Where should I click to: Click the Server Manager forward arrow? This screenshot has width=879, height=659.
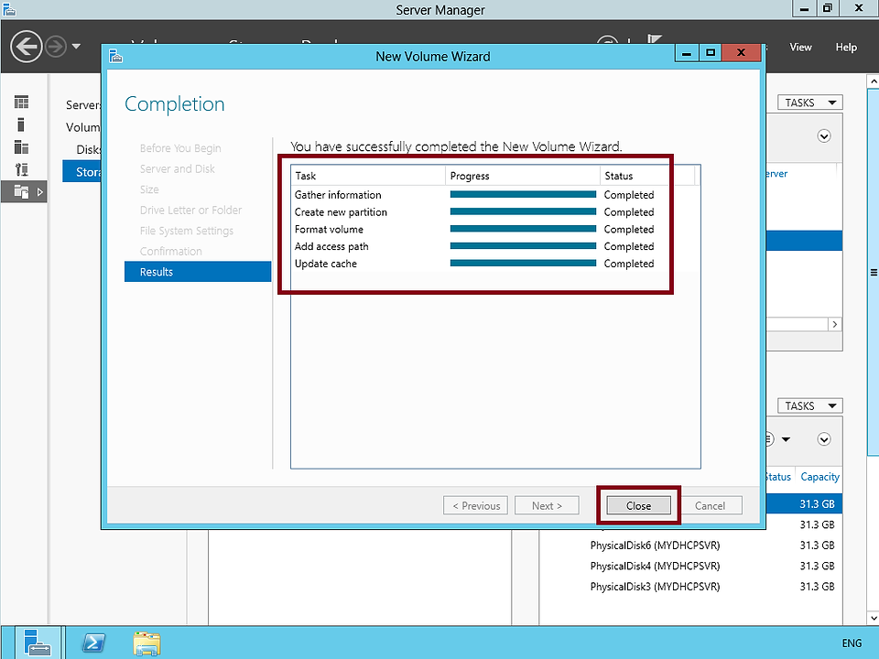click(56, 47)
